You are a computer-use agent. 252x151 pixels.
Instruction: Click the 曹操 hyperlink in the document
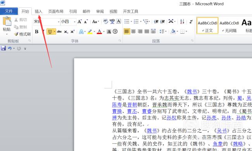click(117, 111)
